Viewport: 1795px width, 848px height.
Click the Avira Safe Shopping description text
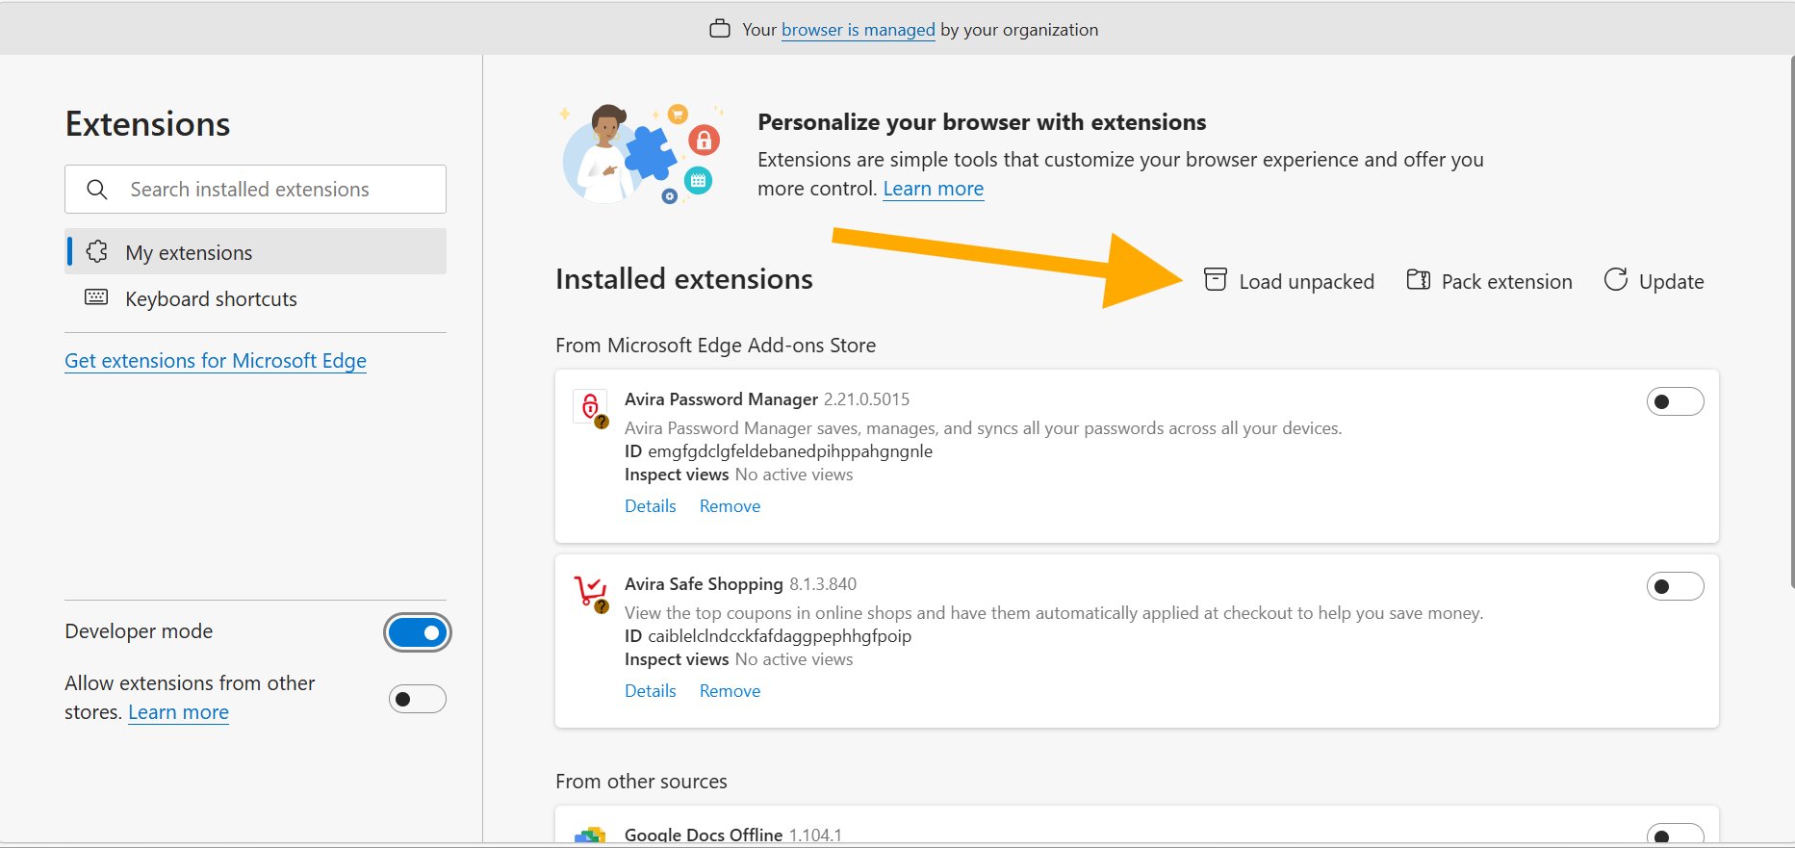coord(1054,613)
